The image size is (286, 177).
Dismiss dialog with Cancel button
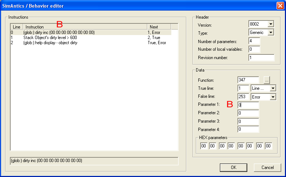coord(267,168)
